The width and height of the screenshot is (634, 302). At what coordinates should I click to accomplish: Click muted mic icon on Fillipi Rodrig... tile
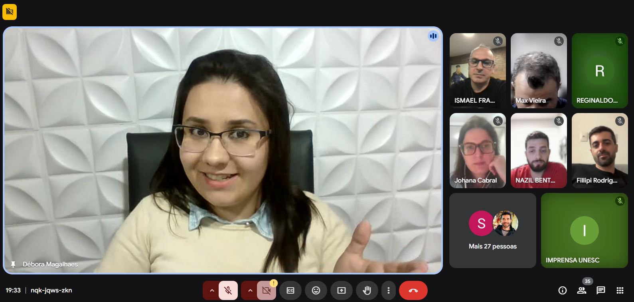point(620,121)
